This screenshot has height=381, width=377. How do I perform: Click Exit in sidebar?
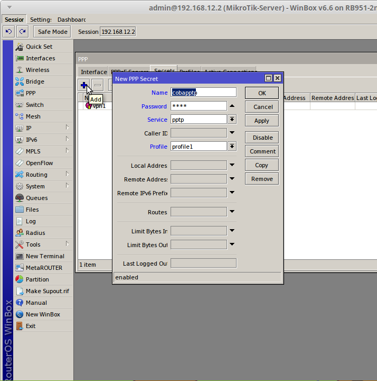(x=44, y=326)
